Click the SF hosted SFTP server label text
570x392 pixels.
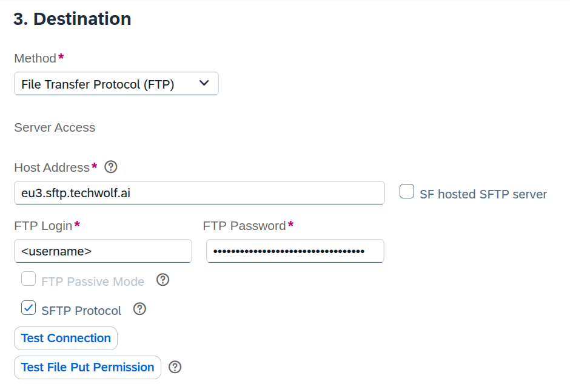[483, 194]
